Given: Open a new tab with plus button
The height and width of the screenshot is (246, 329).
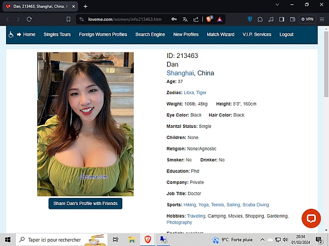Looking at the screenshot, I should [85, 7].
